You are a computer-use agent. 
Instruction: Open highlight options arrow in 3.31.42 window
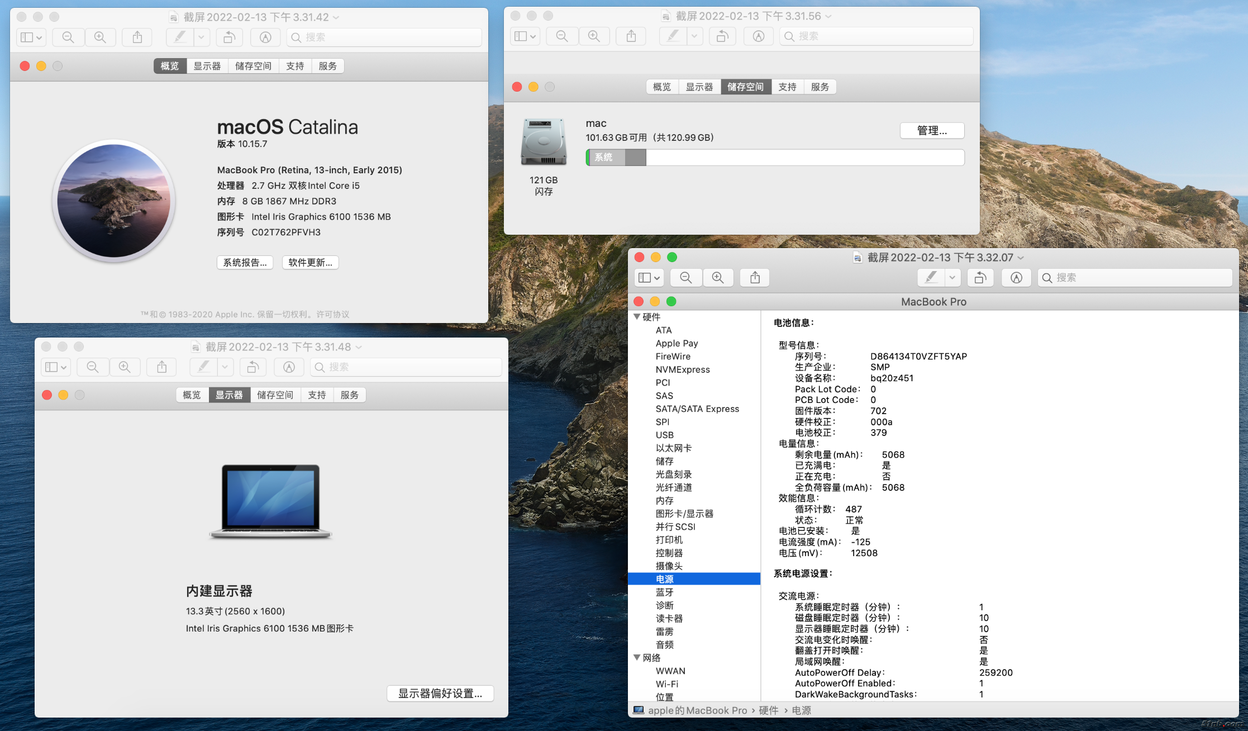201,37
